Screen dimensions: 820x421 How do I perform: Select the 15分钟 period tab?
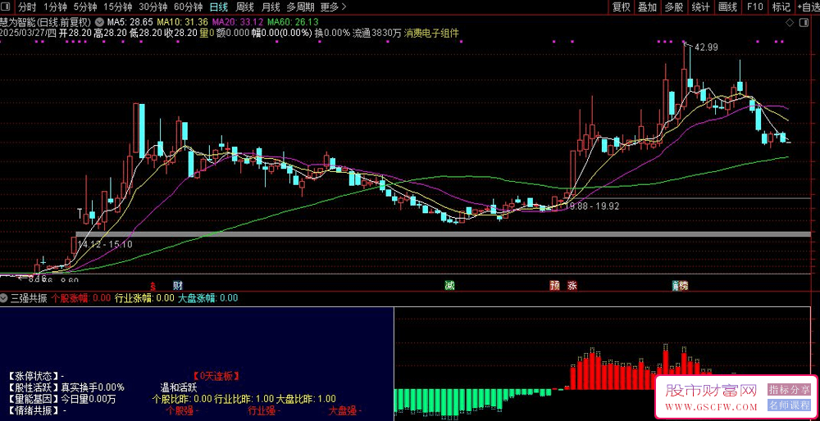coord(118,7)
